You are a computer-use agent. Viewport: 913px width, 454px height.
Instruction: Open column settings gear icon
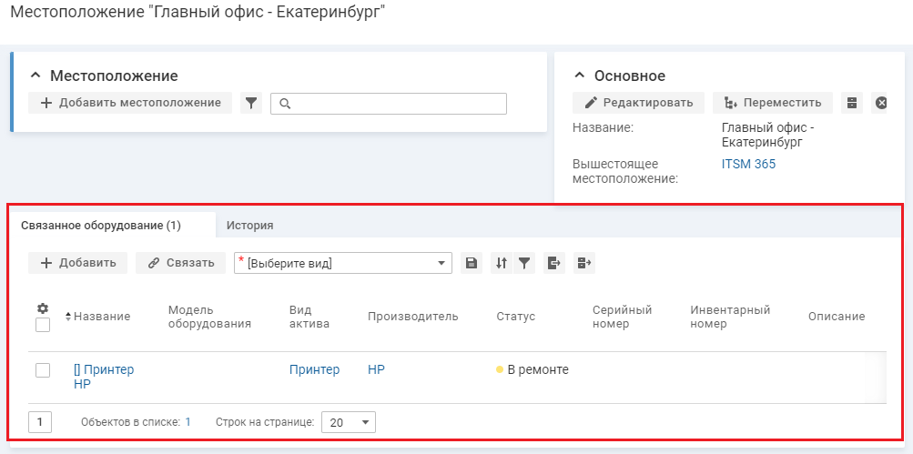[x=42, y=308]
